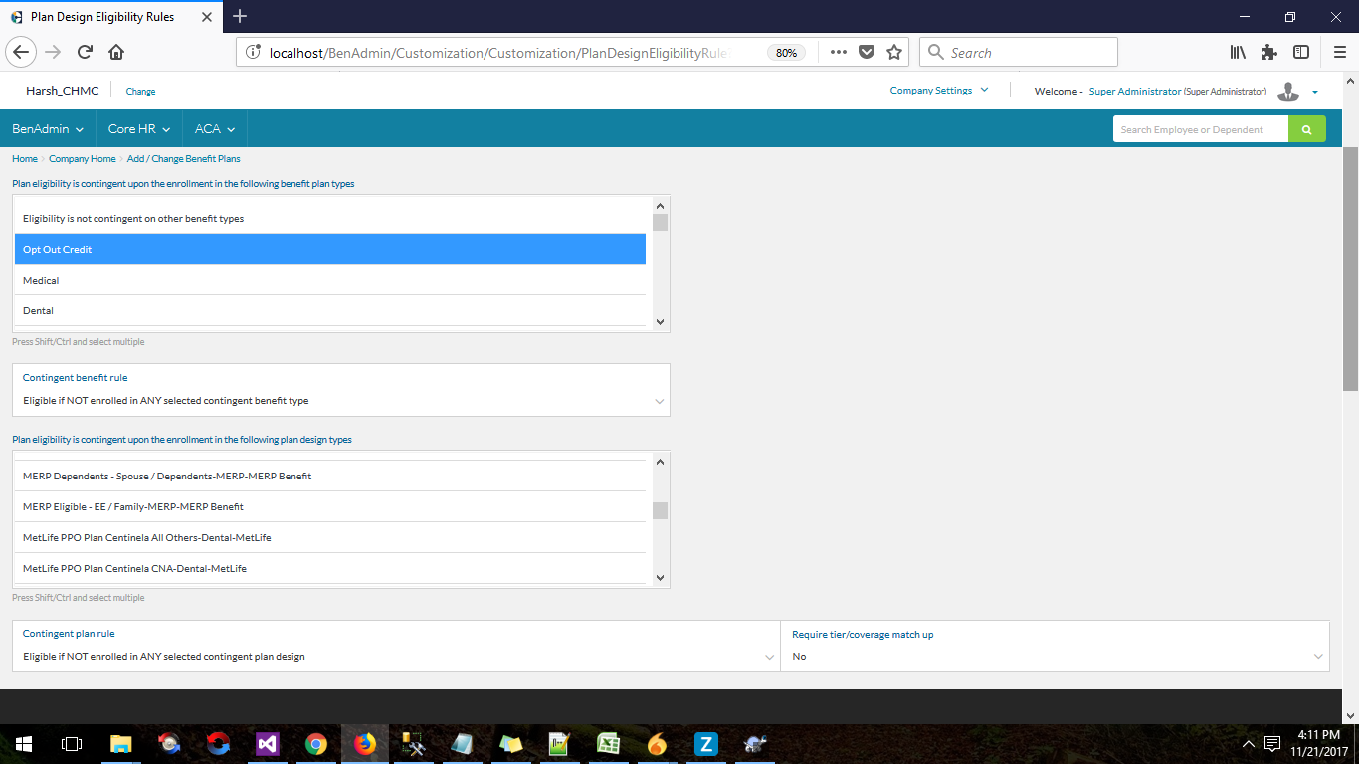Expand the Contingent benefit rule dropdown
The width and height of the screenshot is (1359, 764).
coord(340,401)
